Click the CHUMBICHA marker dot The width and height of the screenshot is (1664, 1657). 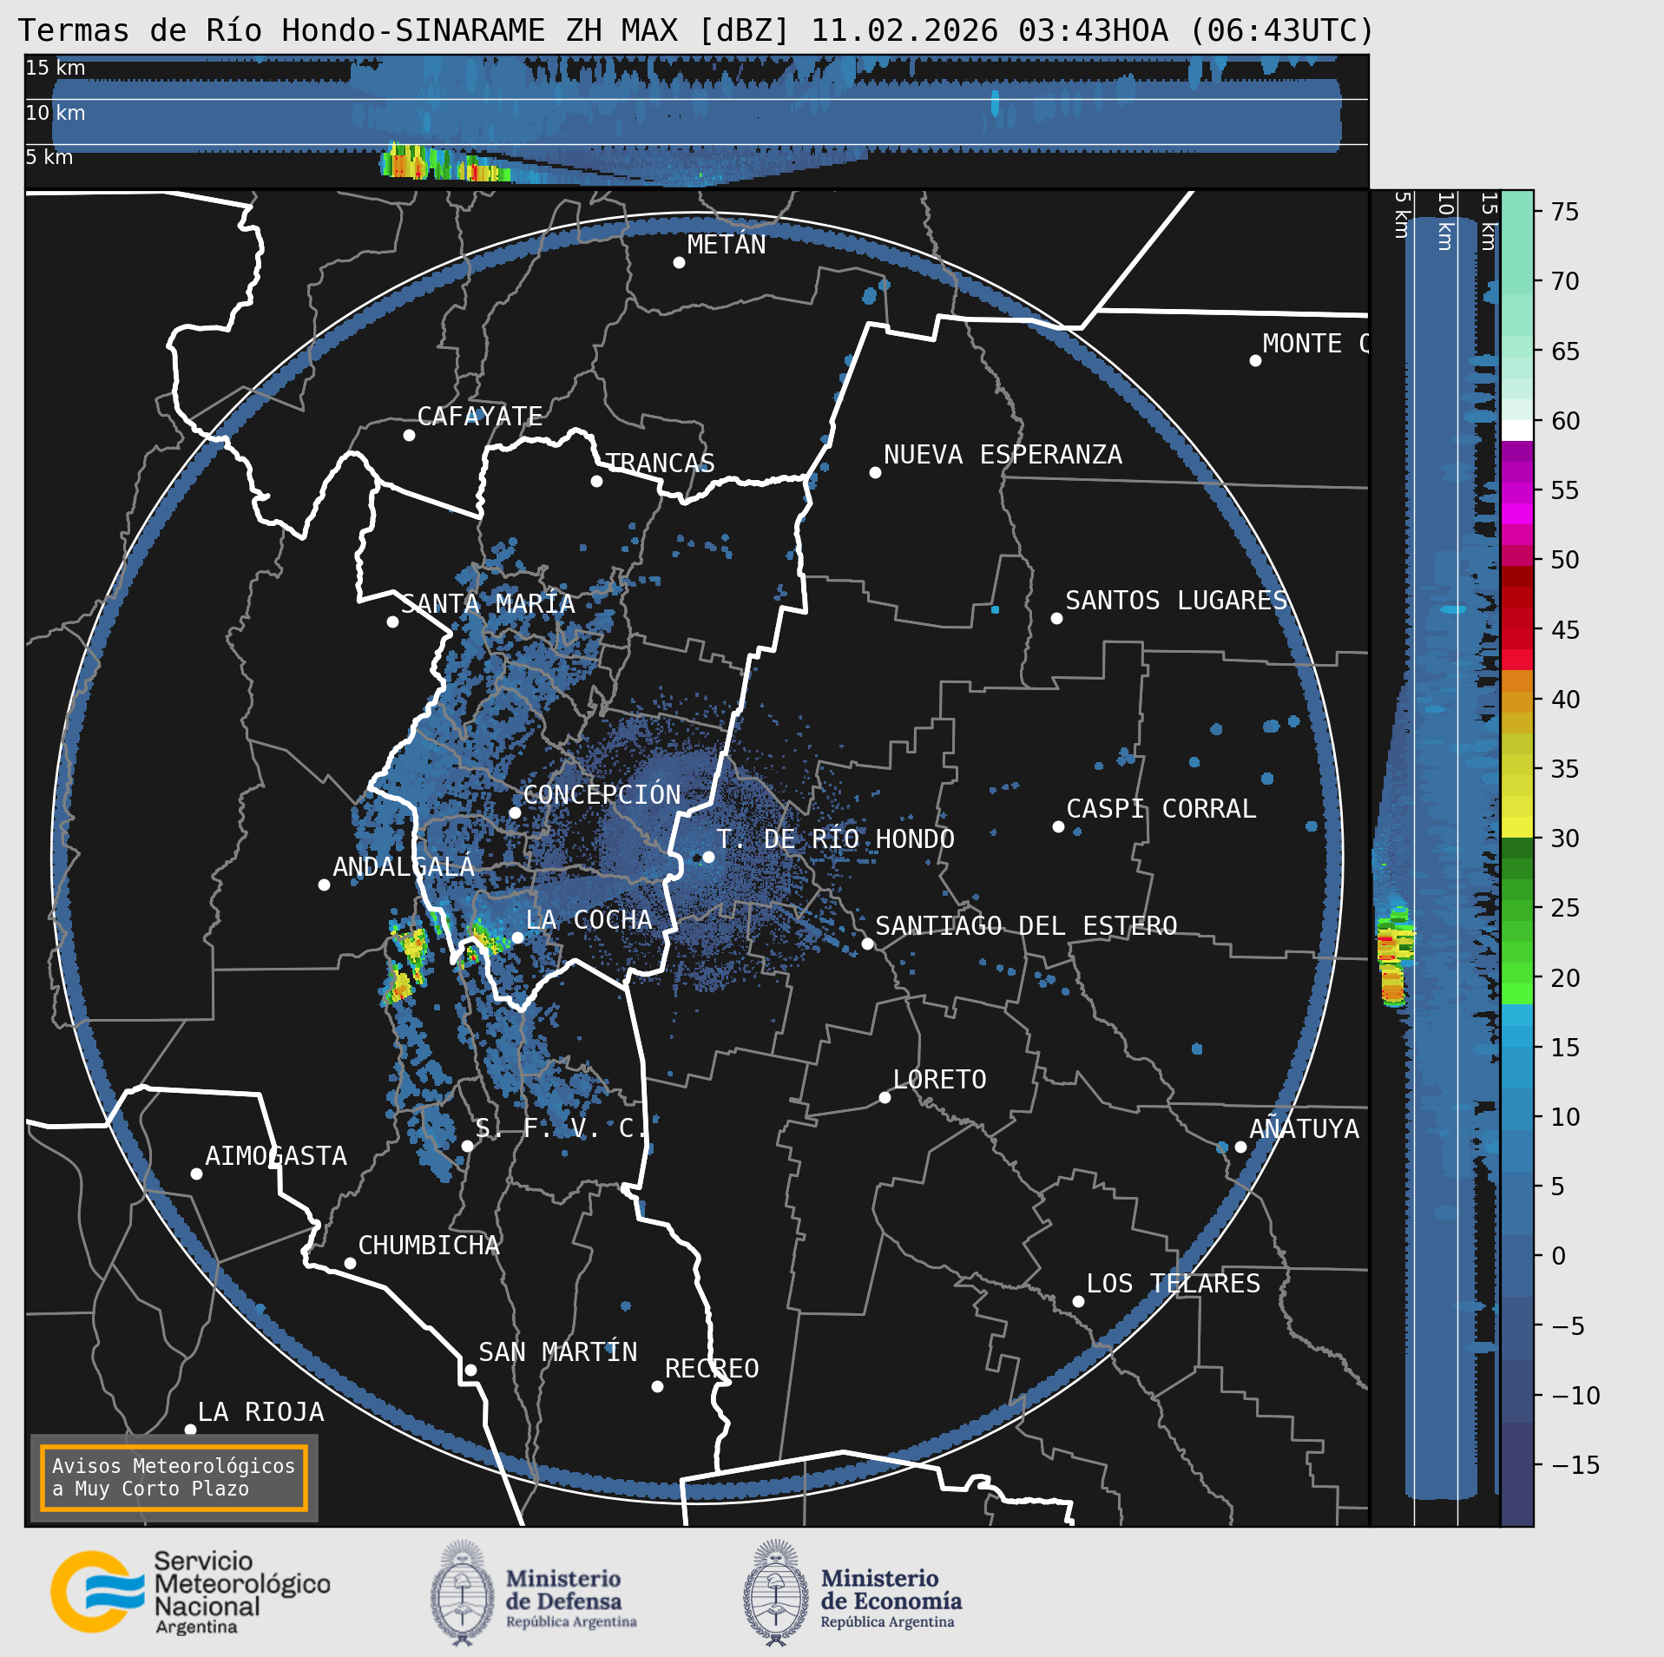[350, 1263]
